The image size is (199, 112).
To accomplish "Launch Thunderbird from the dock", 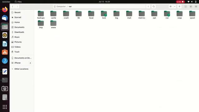I will [x=5, y=18].
